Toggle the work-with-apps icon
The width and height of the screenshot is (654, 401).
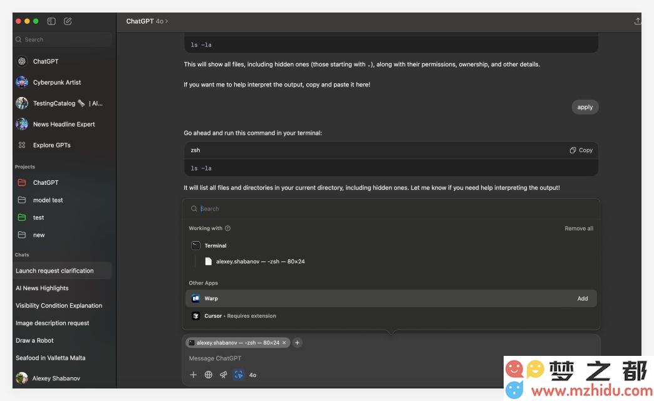click(x=238, y=375)
